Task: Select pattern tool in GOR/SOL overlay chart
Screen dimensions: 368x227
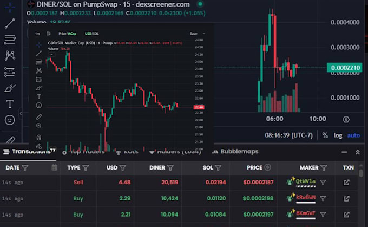Action: coord(39,70)
